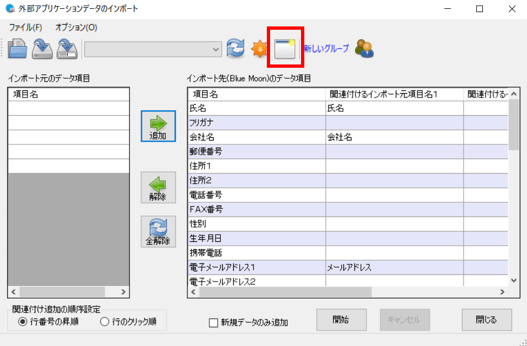Click the 閉じる button
This screenshot has width=527, height=346.
[486, 320]
